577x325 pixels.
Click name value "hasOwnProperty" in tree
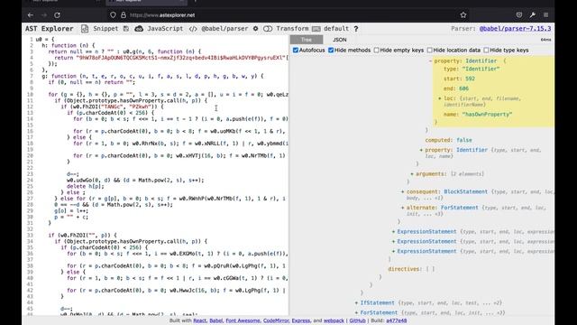[x=487, y=115]
